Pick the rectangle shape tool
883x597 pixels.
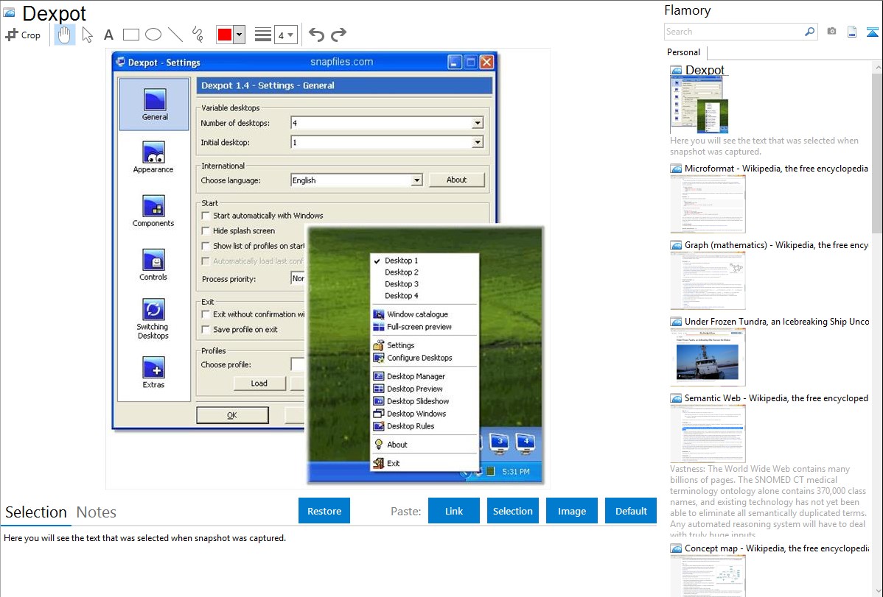[x=130, y=35]
